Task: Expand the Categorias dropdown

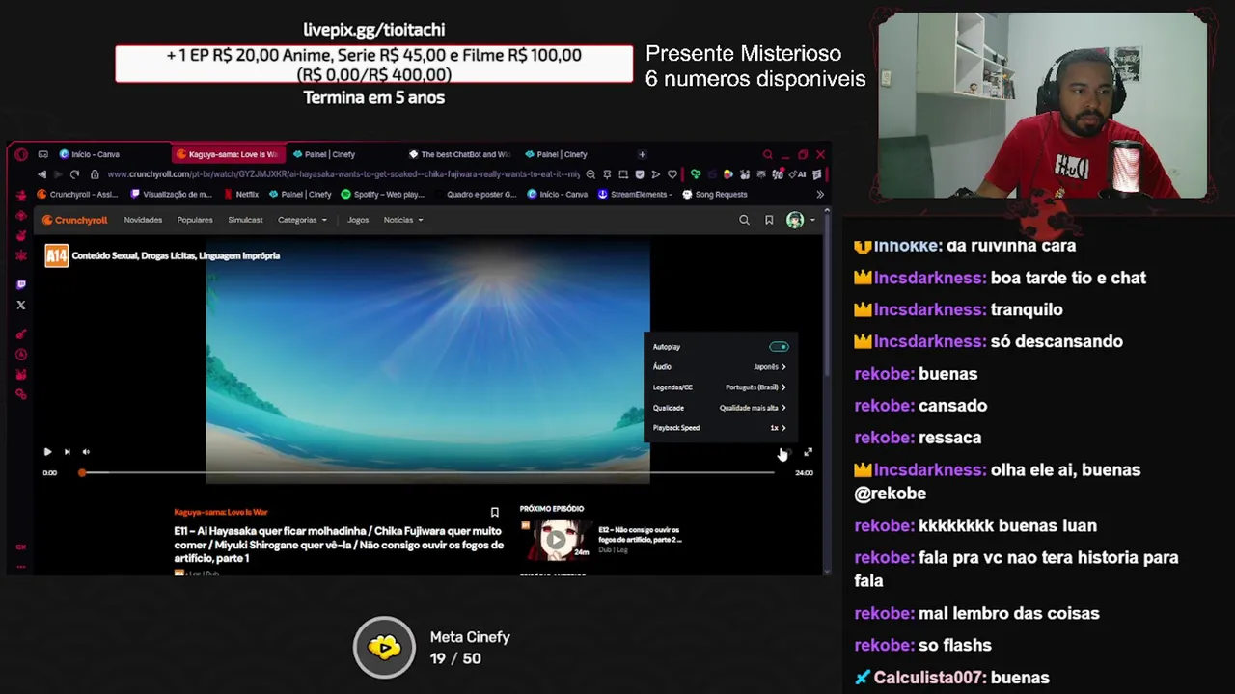Action: (302, 220)
